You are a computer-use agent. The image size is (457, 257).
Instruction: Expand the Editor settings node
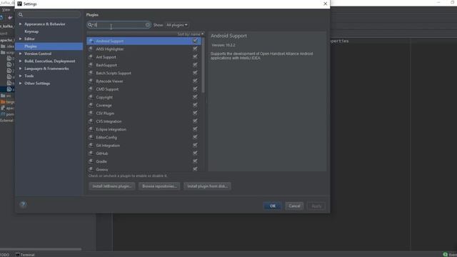[x=21, y=39]
